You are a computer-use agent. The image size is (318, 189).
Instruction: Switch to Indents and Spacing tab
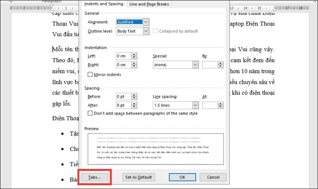[104, 4]
